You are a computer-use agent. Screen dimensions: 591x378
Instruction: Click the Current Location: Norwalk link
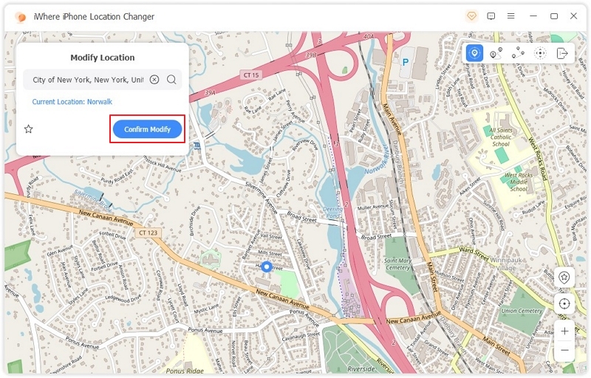coord(72,102)
